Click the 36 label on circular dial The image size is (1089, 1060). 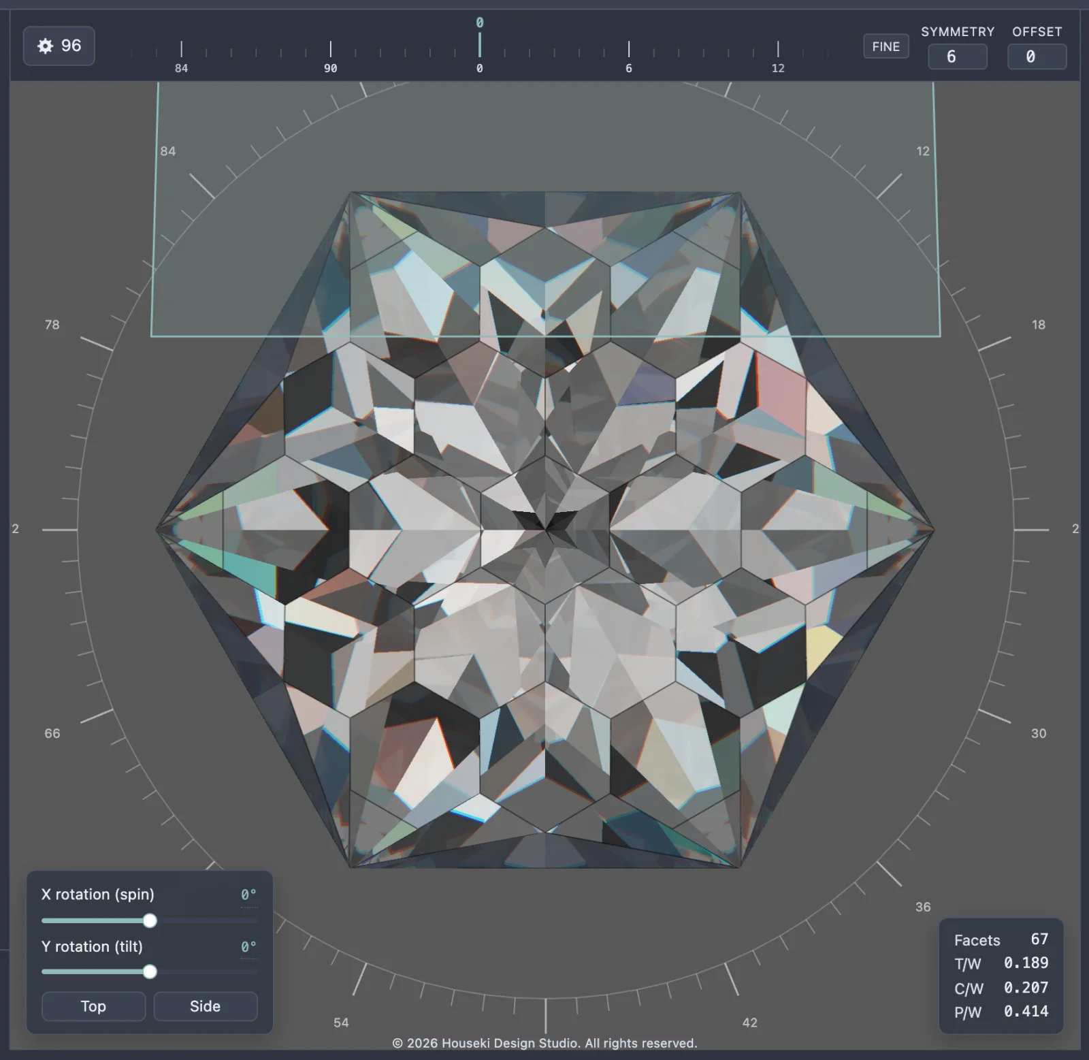(923, 907)
